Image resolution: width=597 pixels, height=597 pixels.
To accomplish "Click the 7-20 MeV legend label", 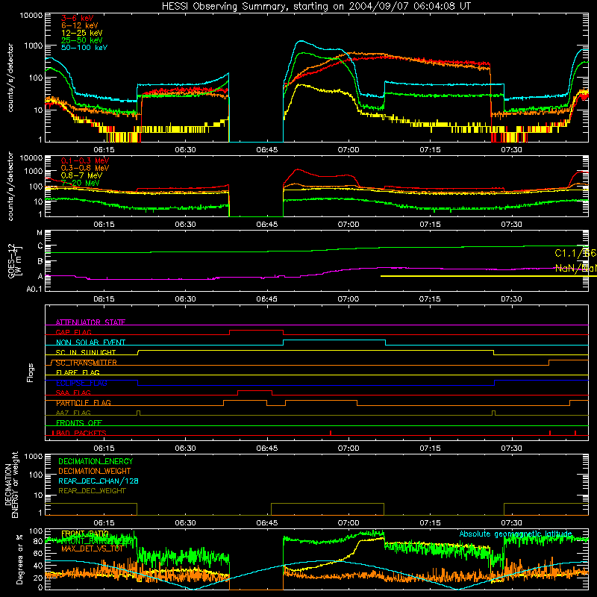I will [81, 183].
